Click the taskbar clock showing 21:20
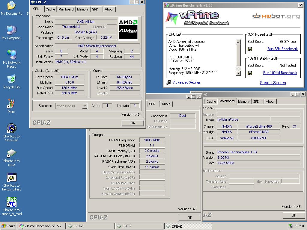Screen dimensions: 307x230 coord(300,226)
